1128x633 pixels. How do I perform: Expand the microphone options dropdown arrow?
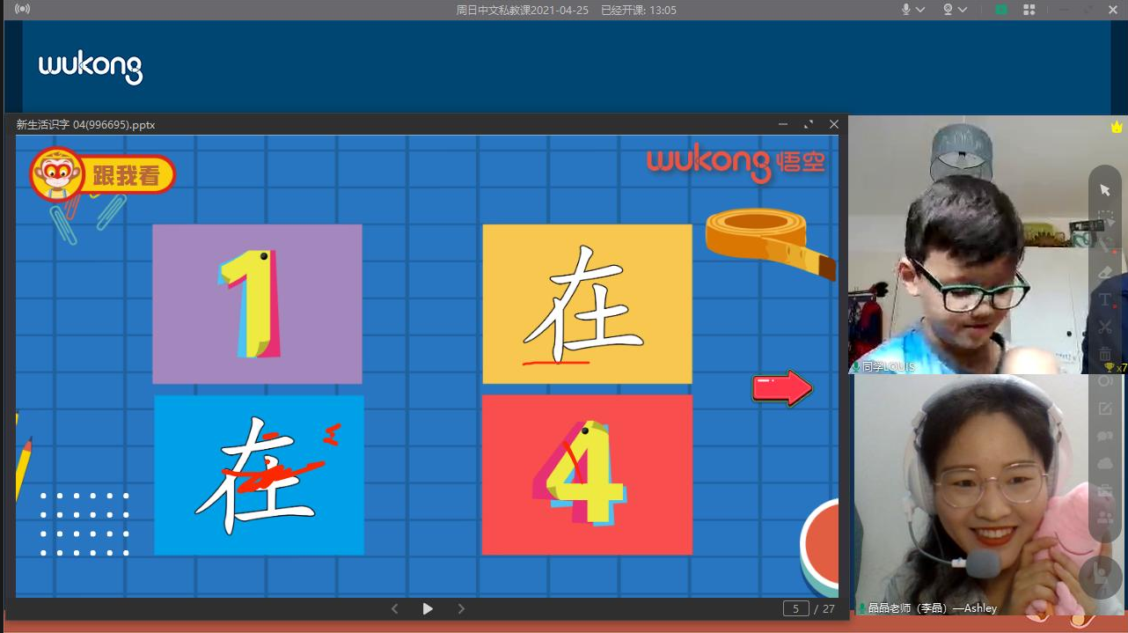click(x=920, y=10)
